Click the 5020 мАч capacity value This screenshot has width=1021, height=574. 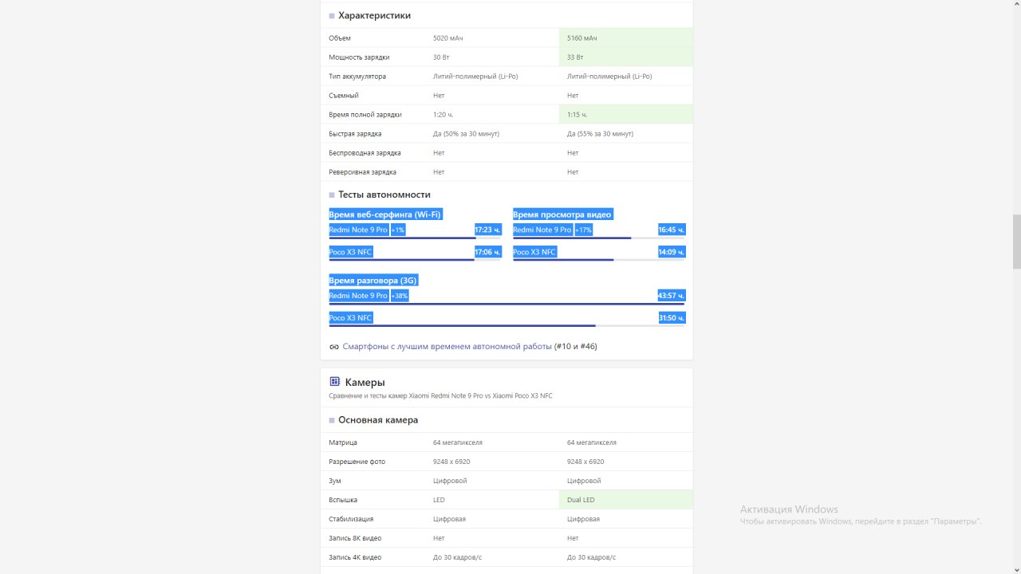448,38
